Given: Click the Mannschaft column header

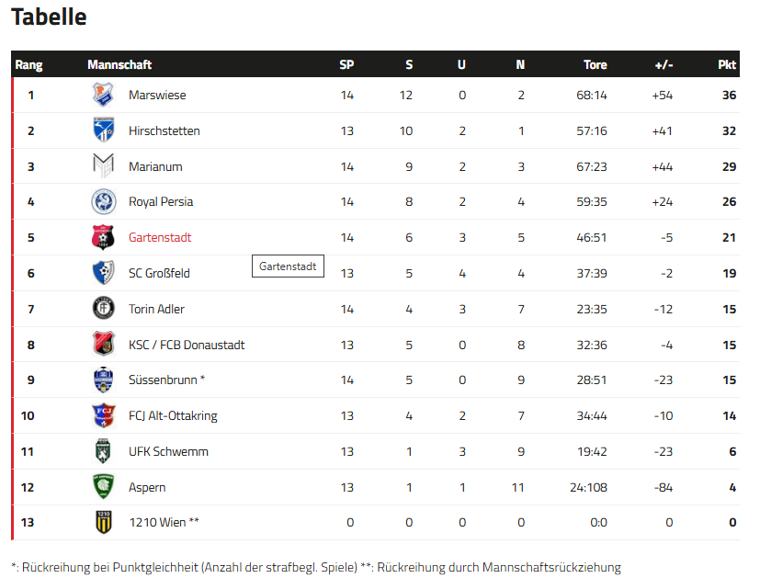Looking at the screenshot, I should [x=119, y=64].
